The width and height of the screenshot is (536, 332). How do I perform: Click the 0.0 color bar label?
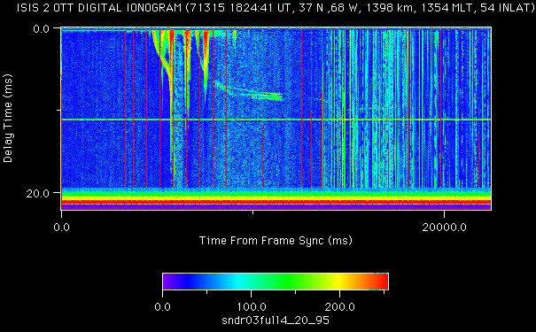[x=162, y=306]
